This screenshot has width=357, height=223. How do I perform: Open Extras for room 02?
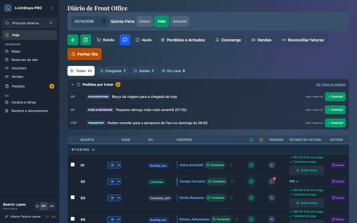[x=338, y=181]
